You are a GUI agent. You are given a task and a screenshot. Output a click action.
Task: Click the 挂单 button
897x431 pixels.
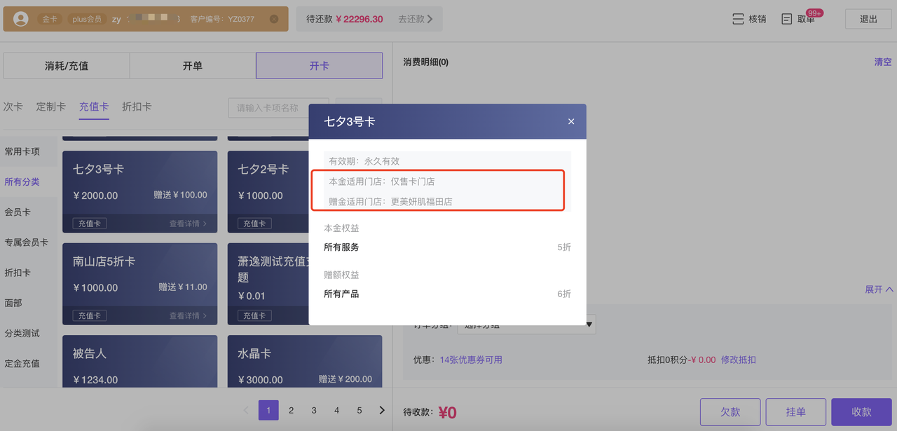[x=796, y=412]
